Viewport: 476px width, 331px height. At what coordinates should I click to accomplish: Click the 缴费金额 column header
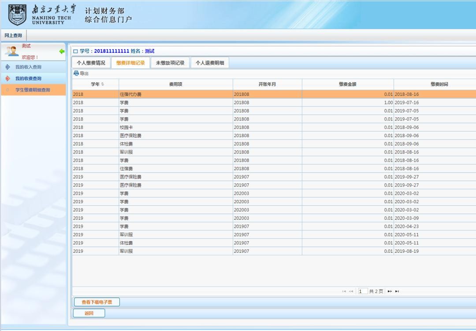point(347,84)
